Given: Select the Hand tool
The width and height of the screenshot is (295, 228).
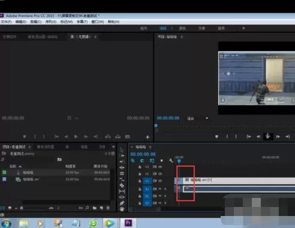Looking at the screenshot, I should [122, 209].
